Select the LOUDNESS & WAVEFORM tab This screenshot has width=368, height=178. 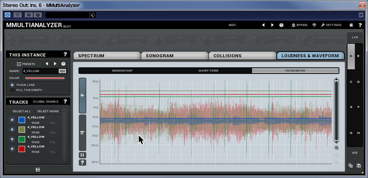310,56
